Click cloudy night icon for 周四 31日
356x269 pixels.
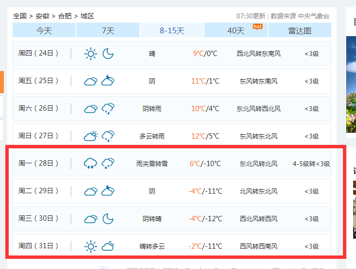point(108,246)
